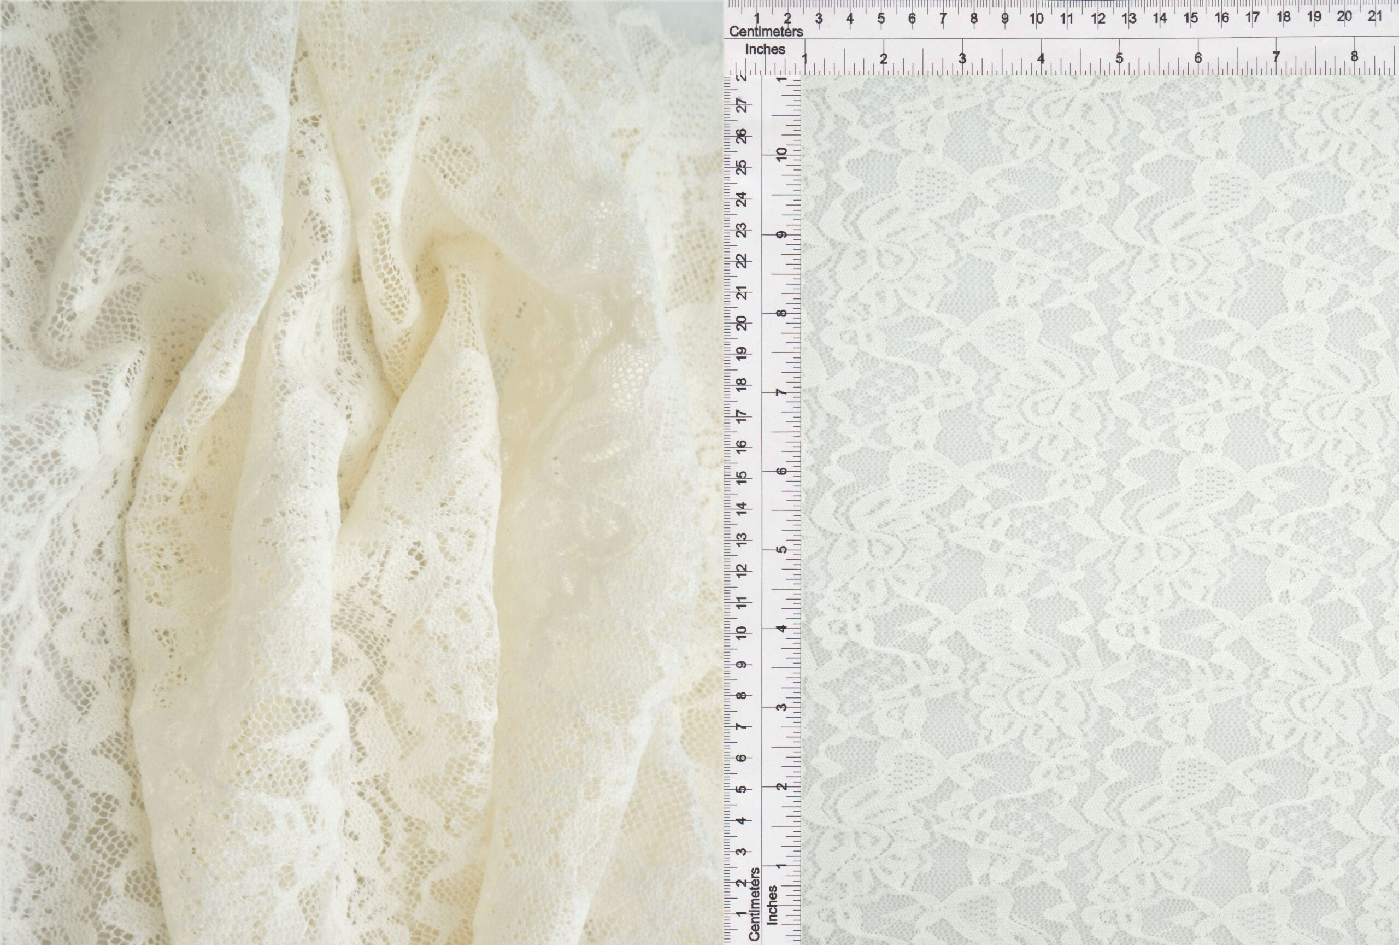
Task: Click '10' on the horizontal centimeter ruler
Action: coord(1036,19)
